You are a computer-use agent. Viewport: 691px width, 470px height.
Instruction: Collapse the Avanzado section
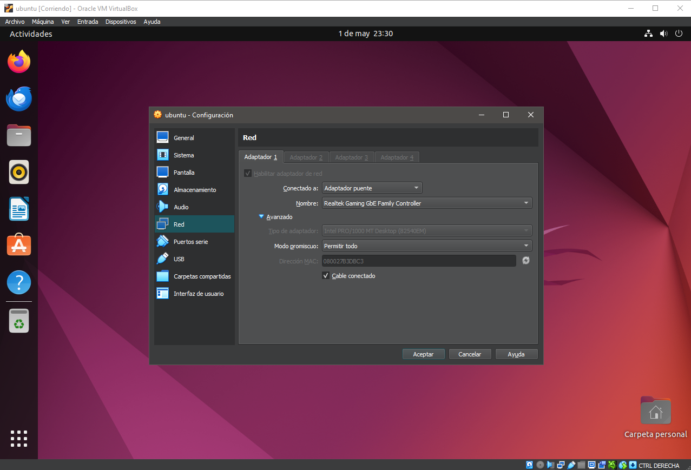click(x=261, y=216)
